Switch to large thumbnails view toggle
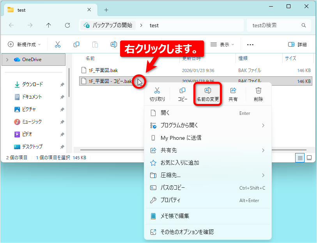The width and height of the screenshot is (317, 243). coord(309,158)
